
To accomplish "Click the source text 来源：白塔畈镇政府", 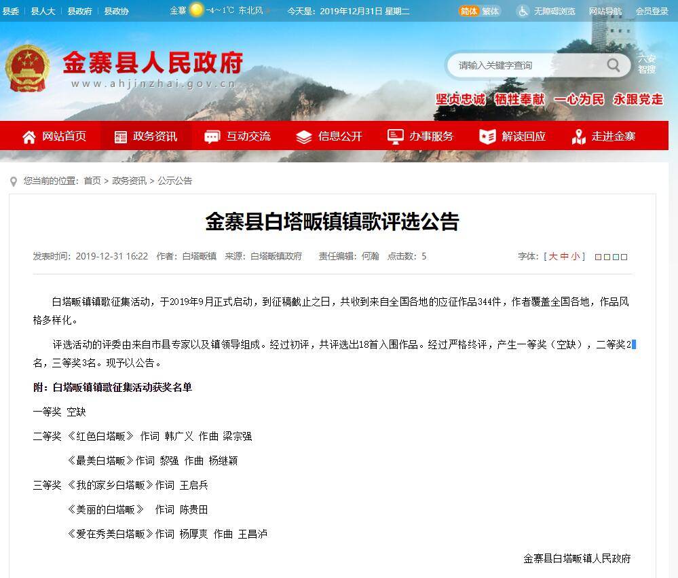I will pyautogui.click(x=263, y=256).
